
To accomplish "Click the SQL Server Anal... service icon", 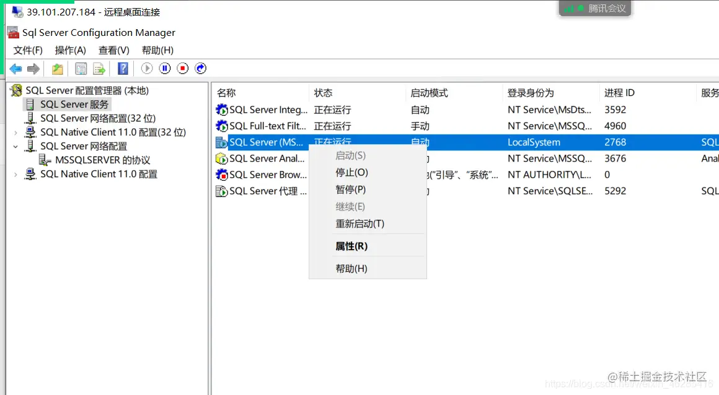I will [x=221, y=158].
